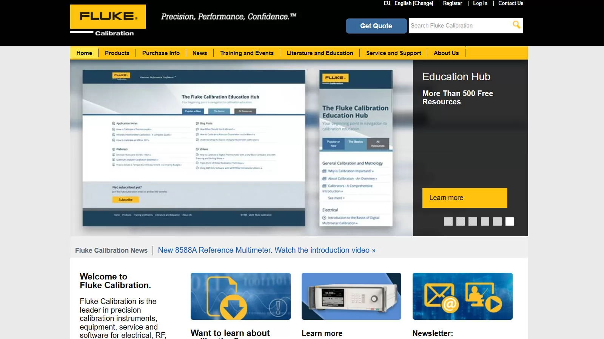The image size is (604, 339).
Task: Open the Log in link
Action: tap(480, 3)
